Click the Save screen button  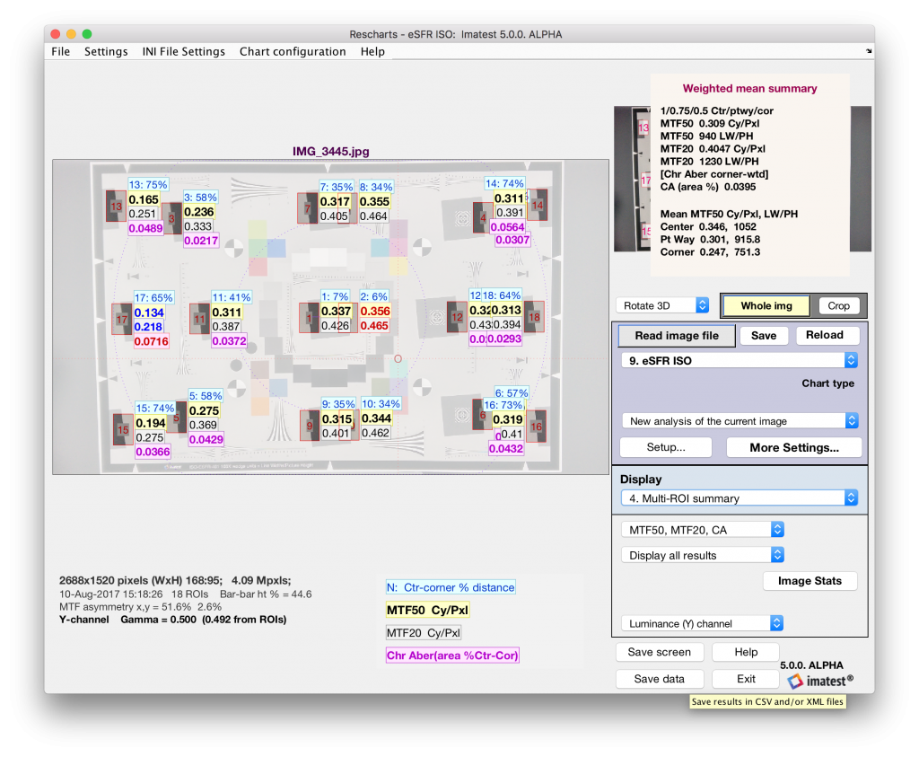(660, 652)
